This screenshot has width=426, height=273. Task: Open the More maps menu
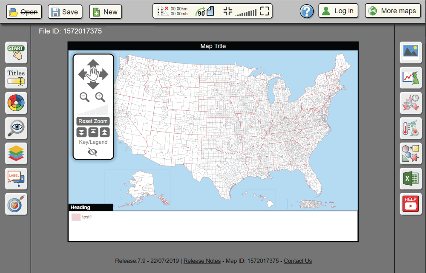(x=392, y=11)
